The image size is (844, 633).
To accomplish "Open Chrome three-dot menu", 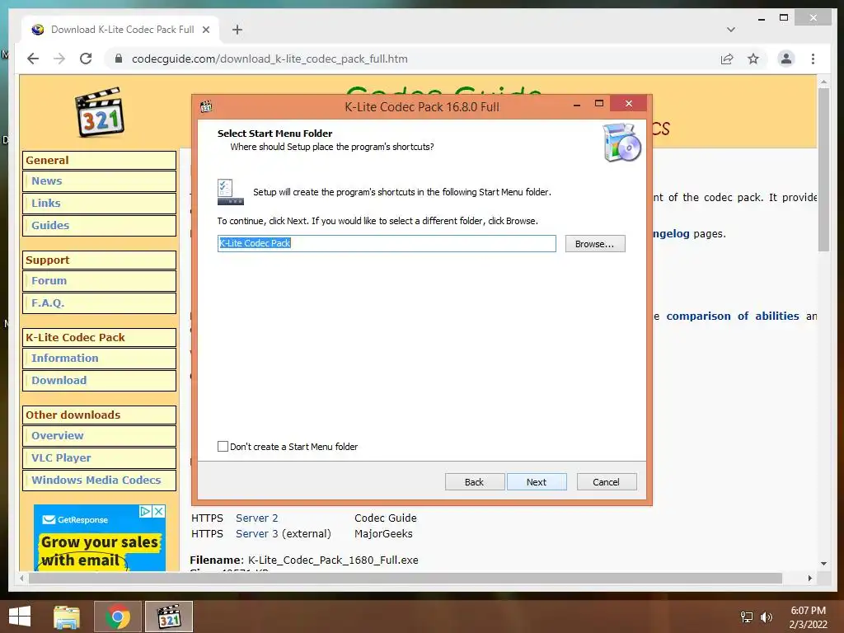I will tap(813, 59).
